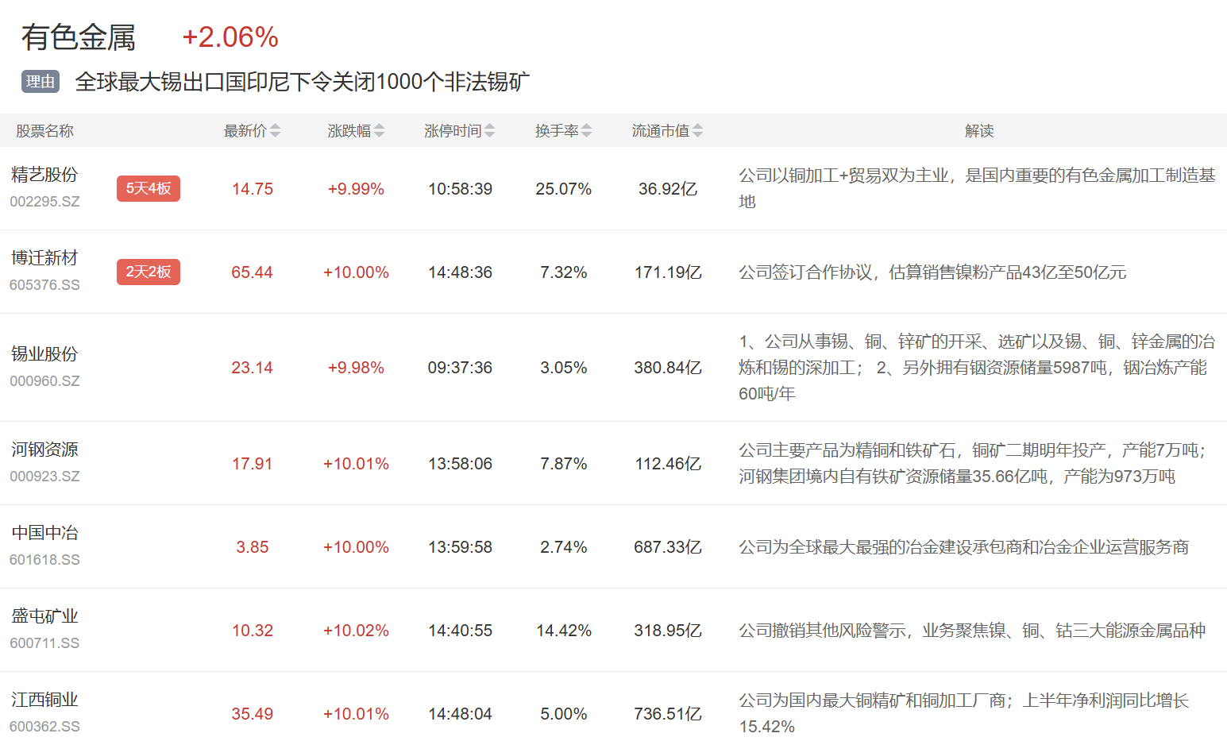This screenshot has width=1227, height=741.
Task: Click the 涨跌幅 sort arrows
Action: (x=379, y=131)
